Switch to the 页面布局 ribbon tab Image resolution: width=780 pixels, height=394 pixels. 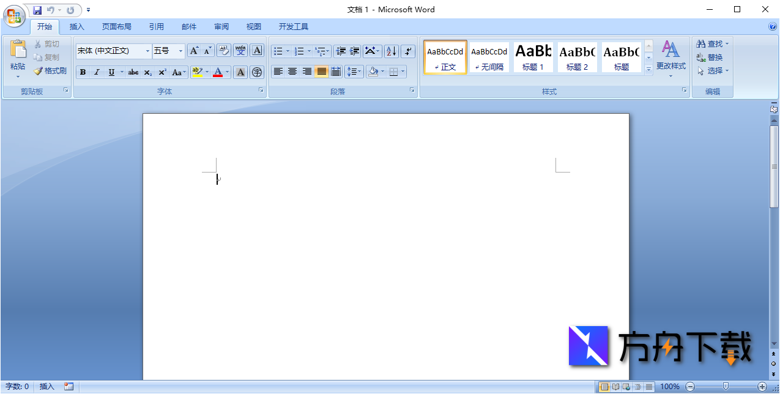117,26
